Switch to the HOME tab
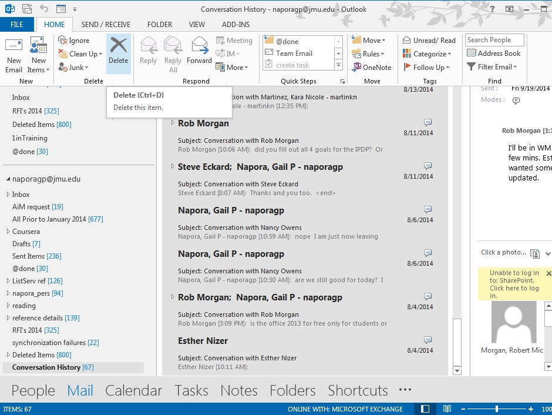 click(x=54, y=24)
